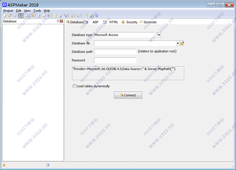This screenshot has height=170, width=236.
Task: Expand the Database file dropdown arrow
Action: pyautogui.click(x=178, y=43)
